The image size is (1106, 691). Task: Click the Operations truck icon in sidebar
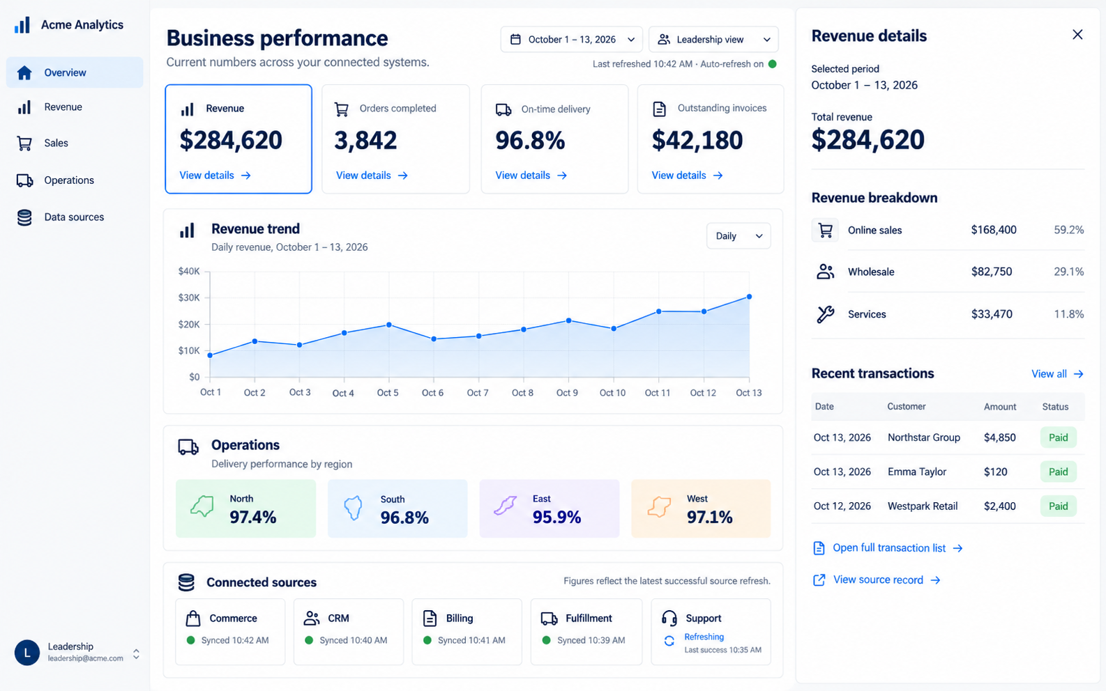(24, 180)
